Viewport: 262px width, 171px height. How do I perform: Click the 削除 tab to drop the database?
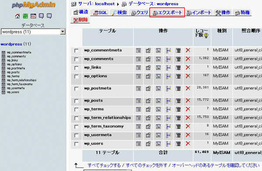(81, 20)
